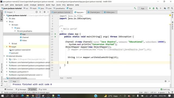Collapse External Libraries node
The image size is (174, 98).
click(4, 56)
